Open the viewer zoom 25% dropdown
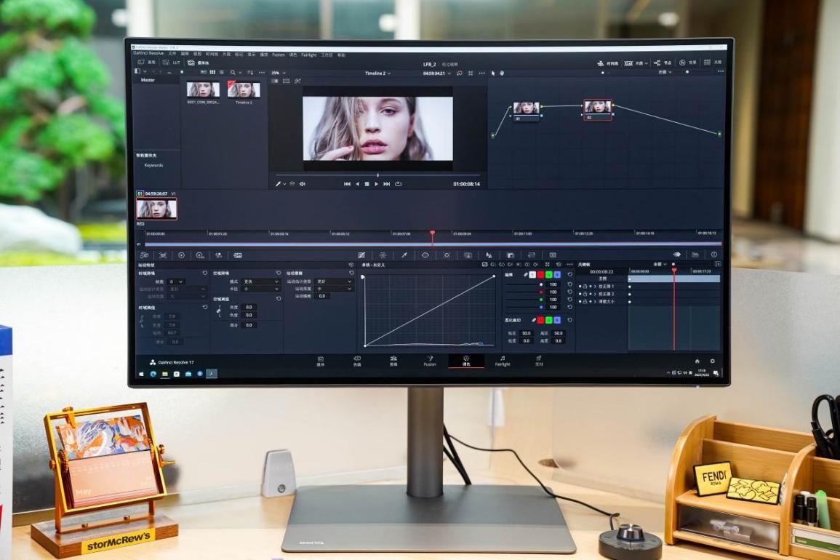The height and width of the screenshot is (560, 840). pyautogui.click(x=279, y=73)
